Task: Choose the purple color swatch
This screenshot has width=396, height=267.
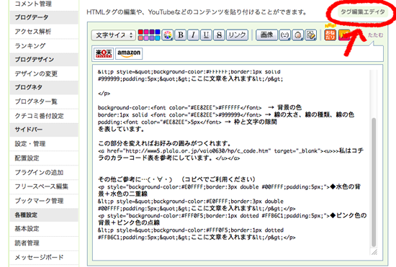Action: (152, 32)
